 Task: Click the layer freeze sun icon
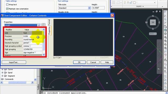[x=128, y=2]
